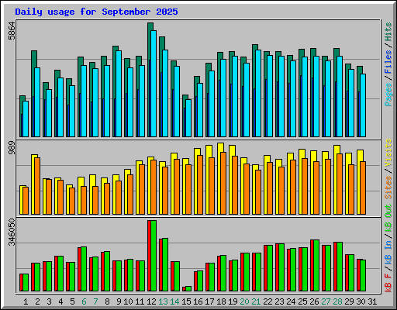Click day label 31 on the axis
The height and width of the screenshot is (310, 397).
point(372,301)
